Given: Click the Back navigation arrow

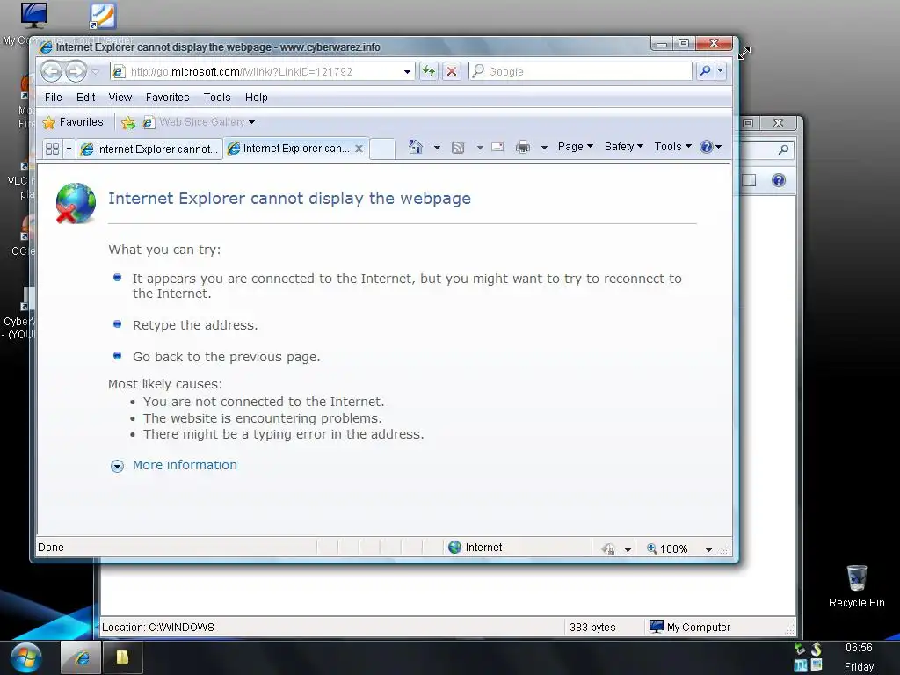Looking at the screenshot, I should tap(51, 72).
